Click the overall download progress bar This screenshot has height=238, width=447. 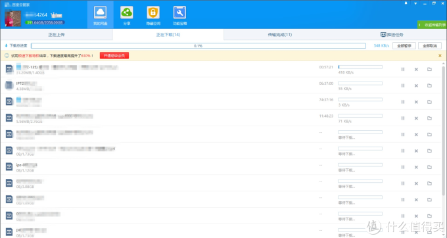tap(199, 45)
